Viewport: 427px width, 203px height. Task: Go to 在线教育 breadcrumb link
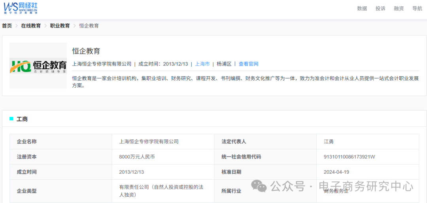(31, 26)
